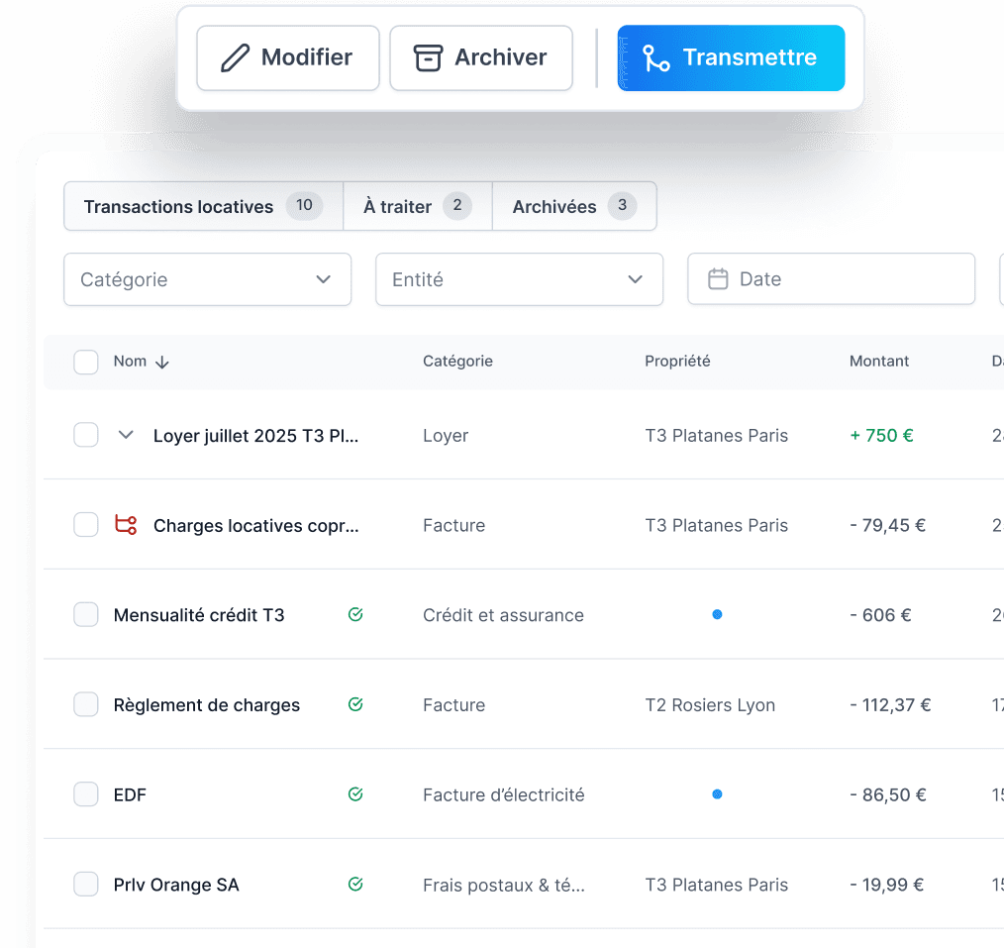Click the green check icon for Mensualité crédit T3
Viewport: 1004px width, 948px height.
[355, 614]
